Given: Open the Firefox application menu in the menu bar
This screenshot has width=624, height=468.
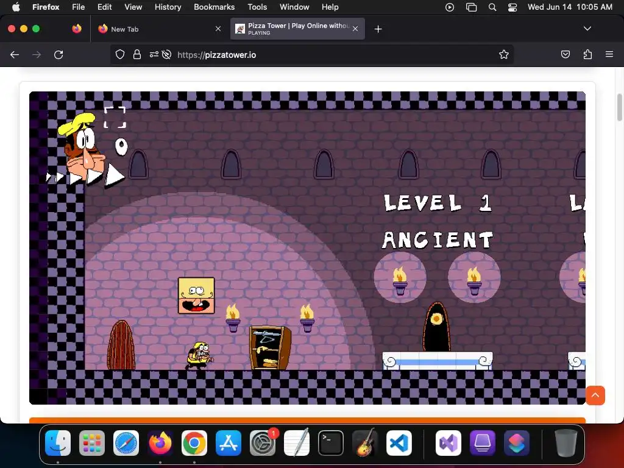Looking at the screenshot, I should click(46, 7).
